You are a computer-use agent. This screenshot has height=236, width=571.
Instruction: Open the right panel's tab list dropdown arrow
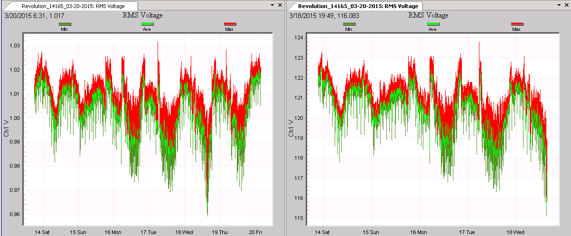point(557,4)
